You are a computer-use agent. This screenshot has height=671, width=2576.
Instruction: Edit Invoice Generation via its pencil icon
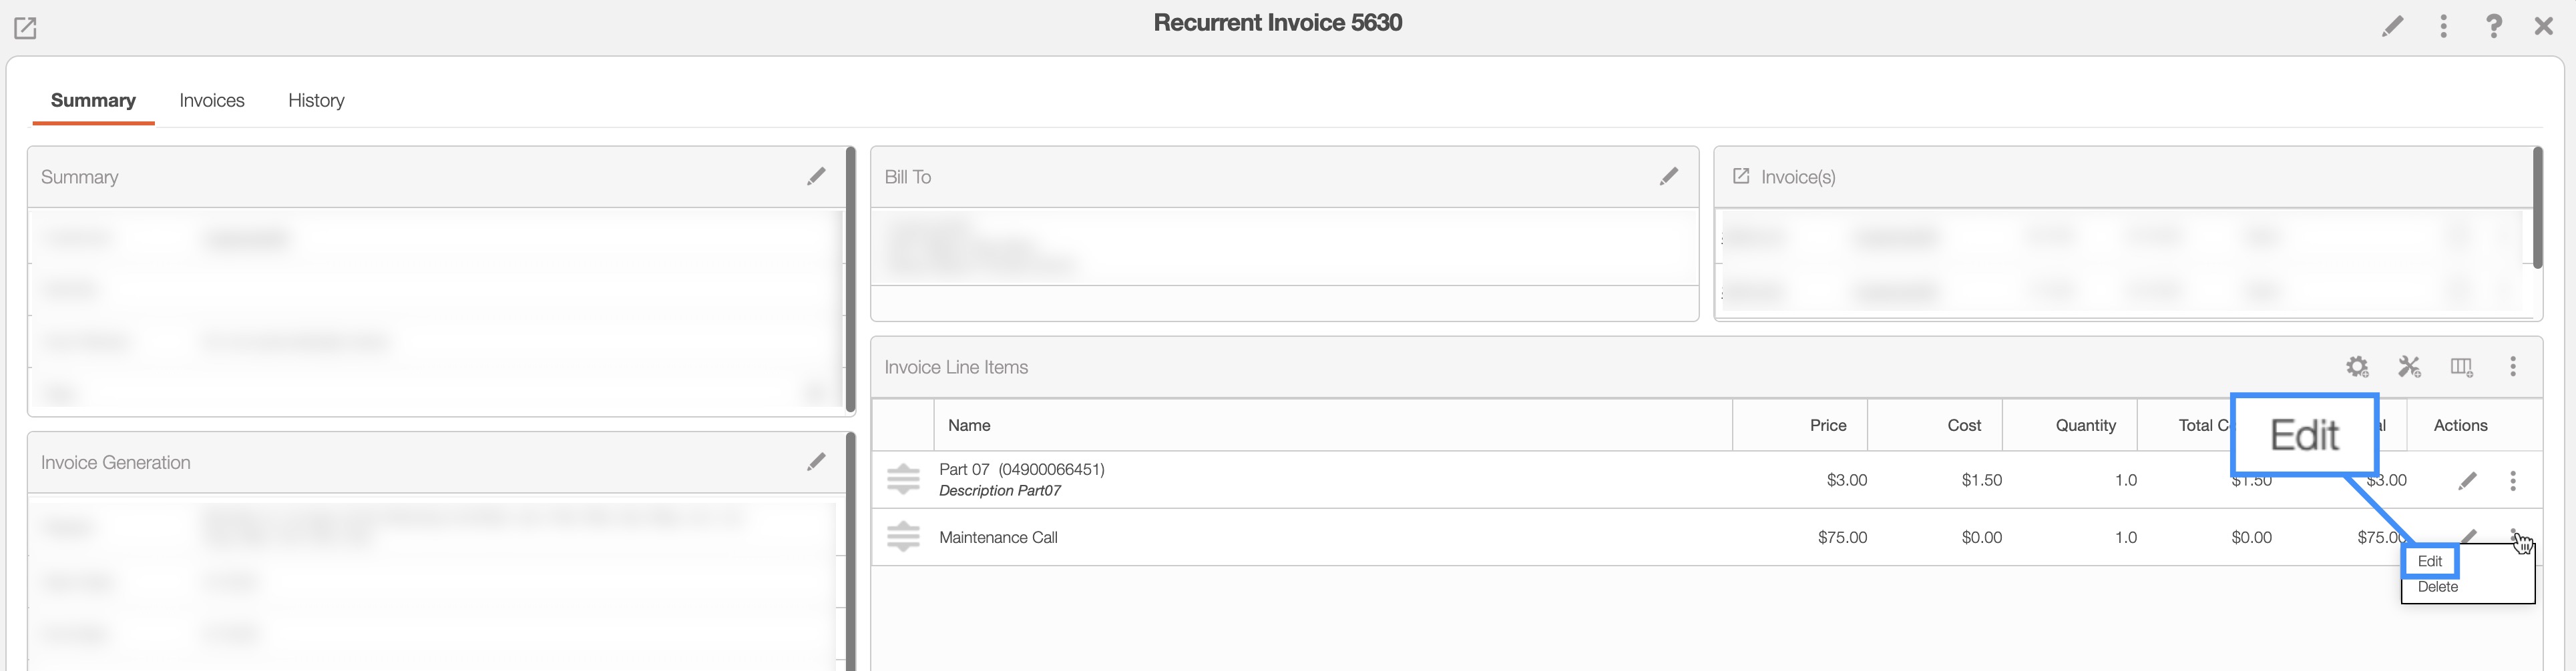816,462
